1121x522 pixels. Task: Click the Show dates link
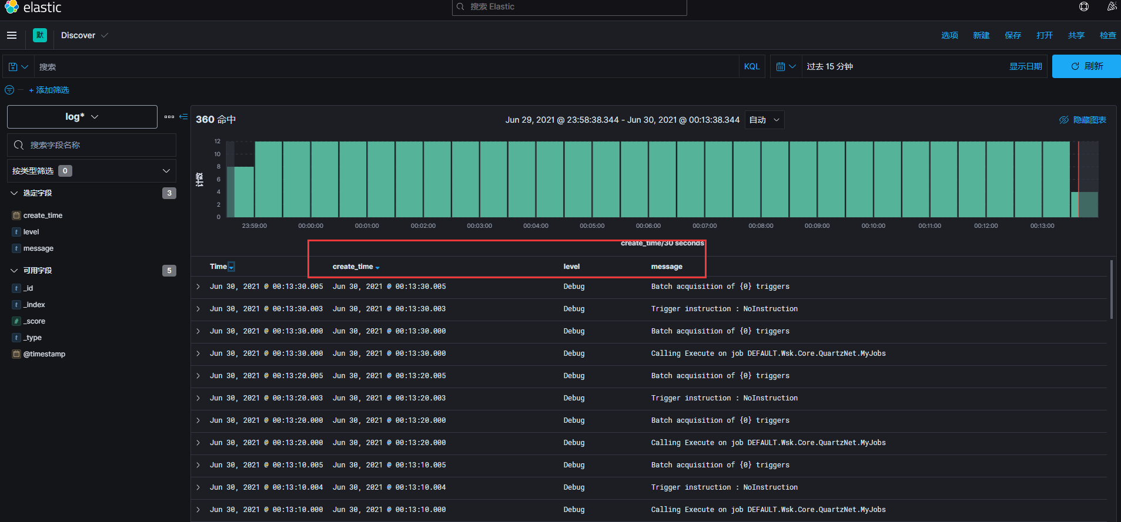pos(1025,66)
